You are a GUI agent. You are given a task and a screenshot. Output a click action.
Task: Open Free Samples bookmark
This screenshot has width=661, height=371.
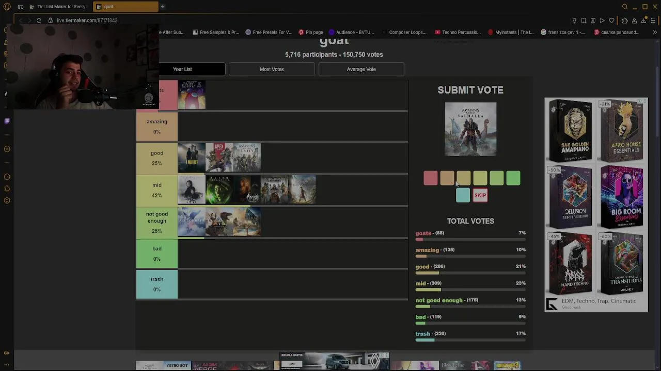216,32
